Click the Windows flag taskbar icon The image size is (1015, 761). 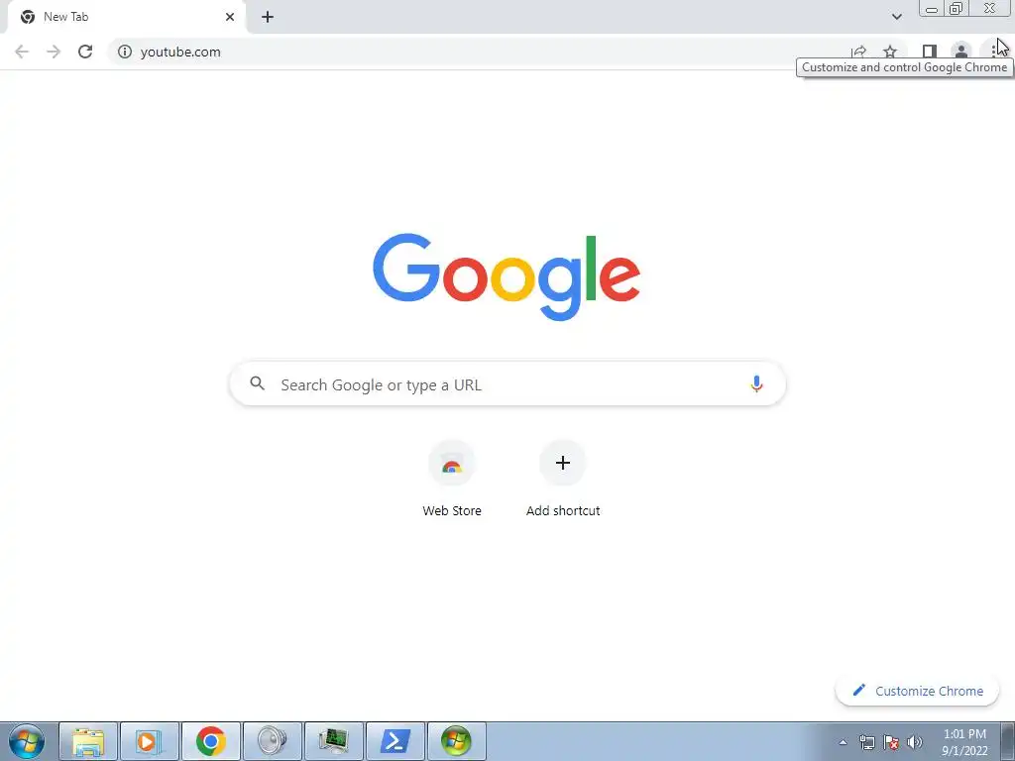(x=456, y=741)
